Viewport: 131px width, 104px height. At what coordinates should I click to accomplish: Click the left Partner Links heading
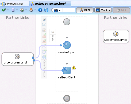pyautogui.click(x=17, y=18)
